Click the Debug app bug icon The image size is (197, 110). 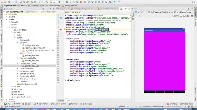[67, 2]
